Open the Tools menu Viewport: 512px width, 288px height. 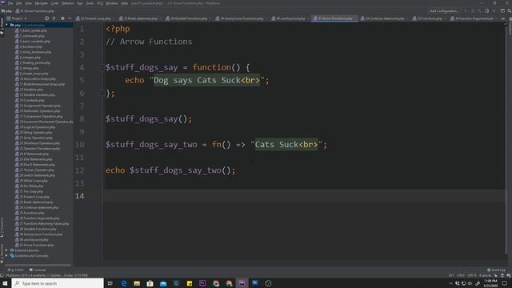click(90, 3)
